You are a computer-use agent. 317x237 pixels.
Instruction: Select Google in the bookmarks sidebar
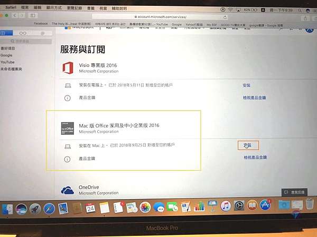tap(6, 55)
